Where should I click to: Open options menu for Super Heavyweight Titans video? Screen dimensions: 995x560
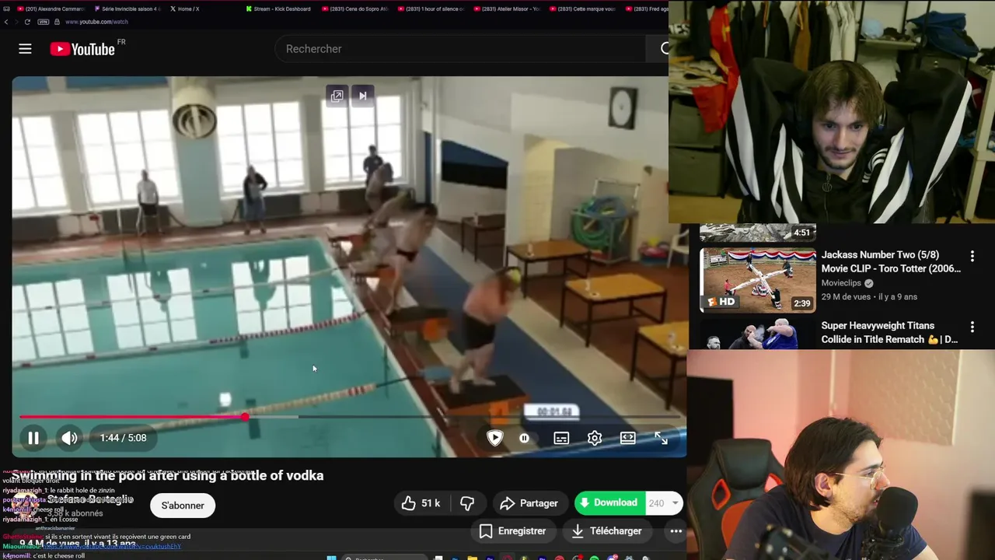point(972,327)
